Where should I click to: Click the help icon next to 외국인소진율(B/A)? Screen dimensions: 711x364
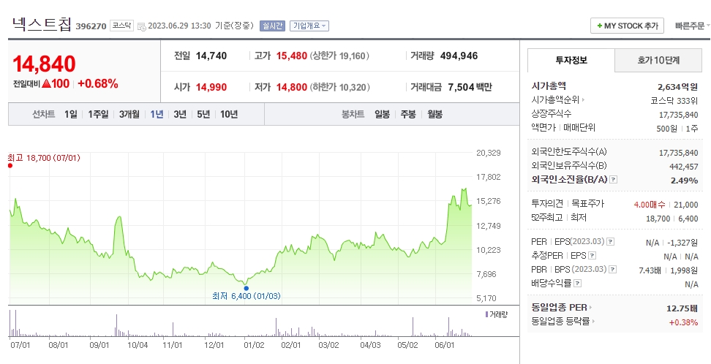(x=613, y=180)
